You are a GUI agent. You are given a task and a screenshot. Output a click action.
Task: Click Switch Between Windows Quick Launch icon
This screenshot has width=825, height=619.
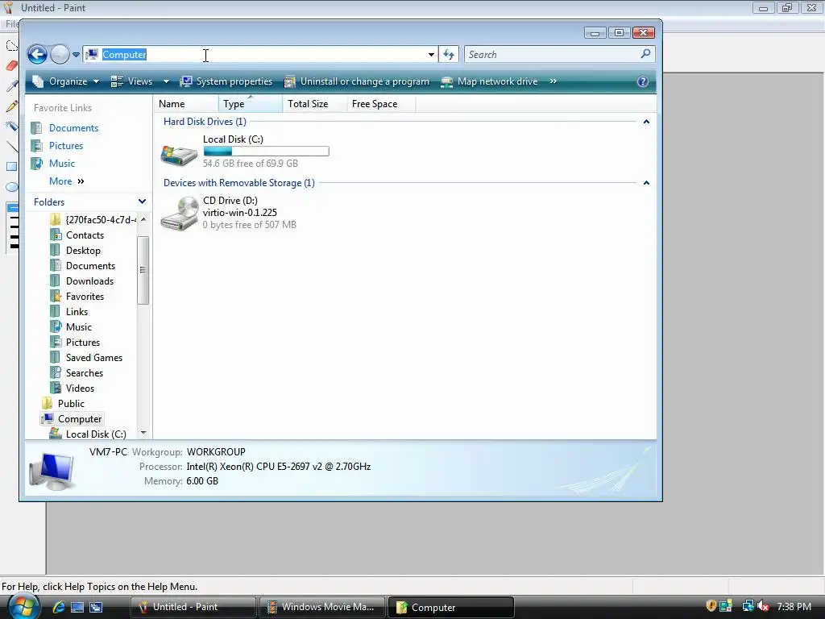click(96, 607)
